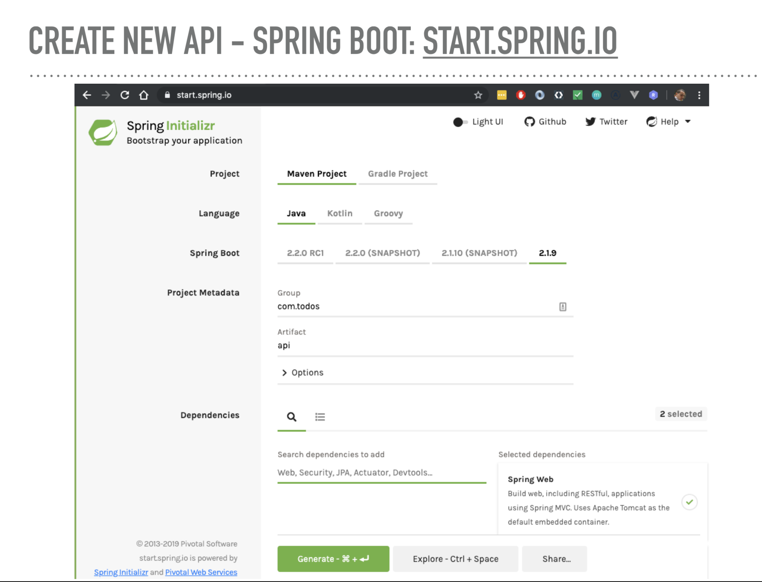Open the Github text link

(x=552, y=122)
